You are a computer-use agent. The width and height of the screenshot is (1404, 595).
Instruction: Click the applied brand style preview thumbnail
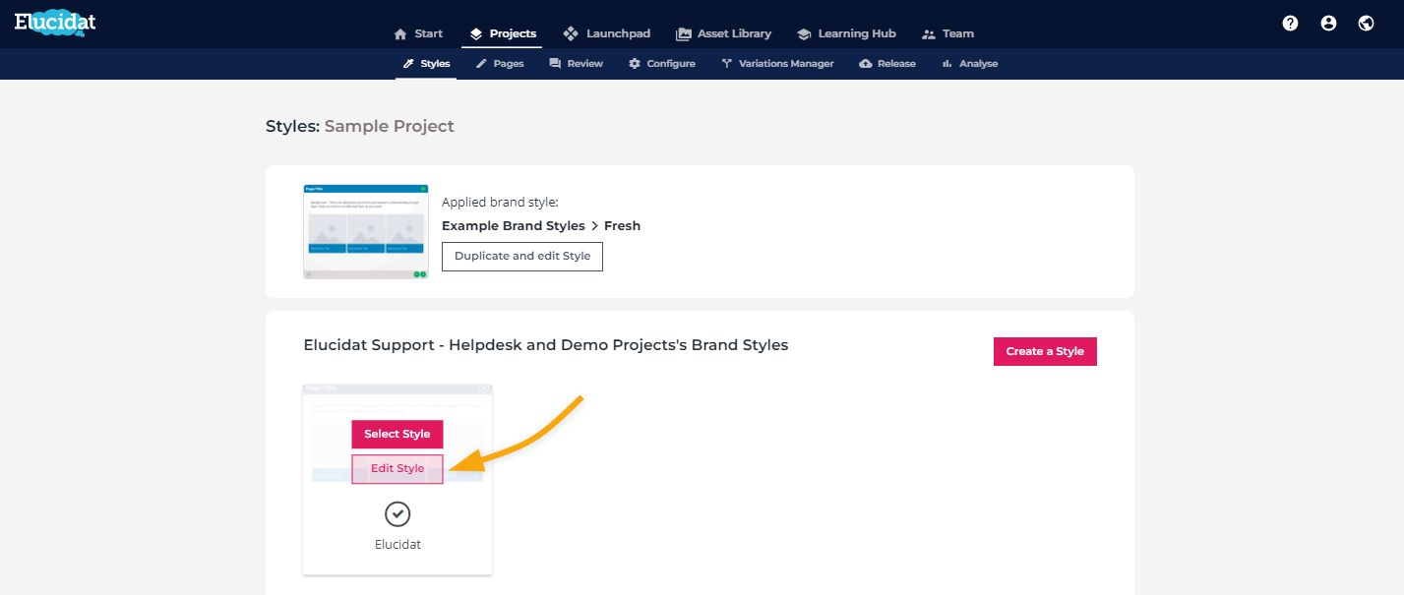pos(366,231)
